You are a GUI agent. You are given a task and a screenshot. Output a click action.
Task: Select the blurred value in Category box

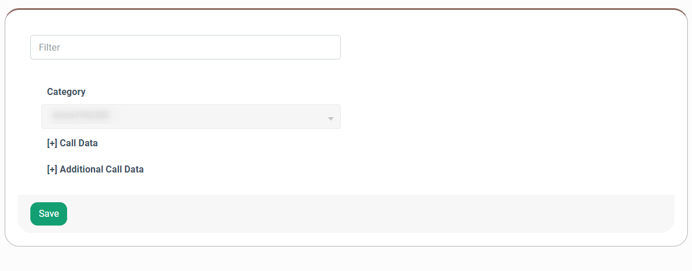click(x=81, y=115)
